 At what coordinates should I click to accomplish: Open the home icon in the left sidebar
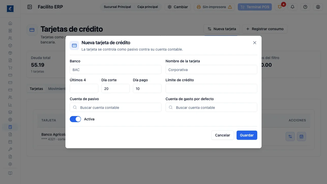(x=10, y=23)
